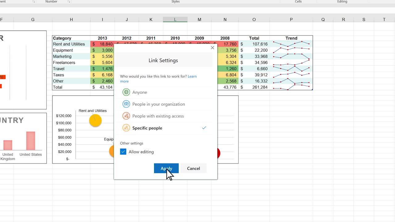
Task: Click the Equipment row label in table
Action: 71,50
